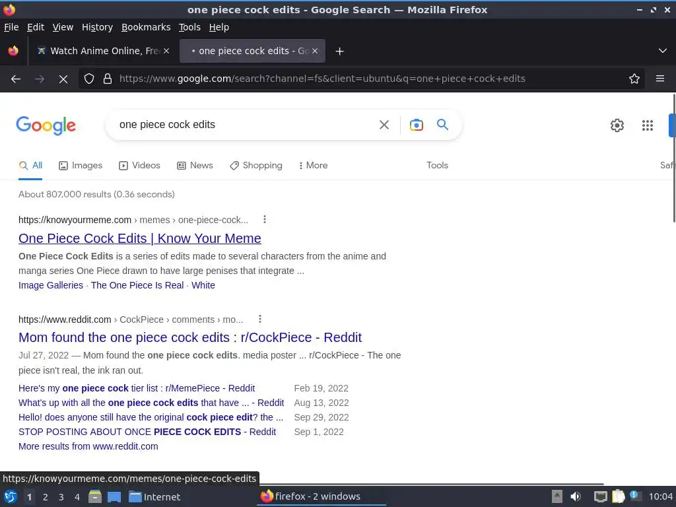The height and width of the screenshot is (507, 676).
Task: Open options for knowyourmeme result
Action: click(x=265, y=219)
